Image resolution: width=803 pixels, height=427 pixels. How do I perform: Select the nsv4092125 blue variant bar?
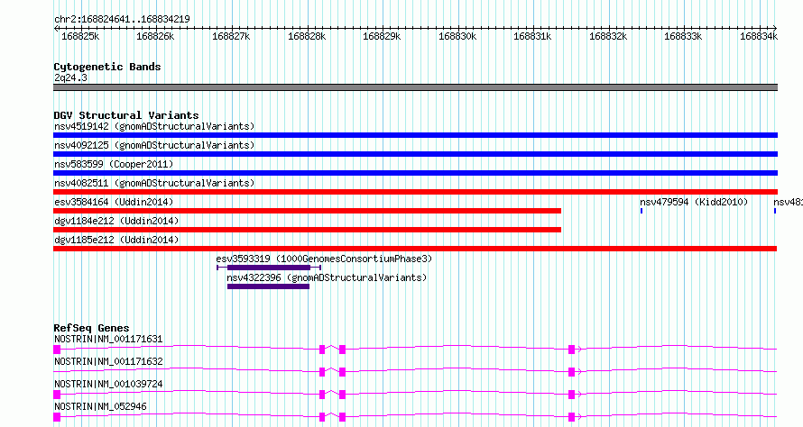415,154
